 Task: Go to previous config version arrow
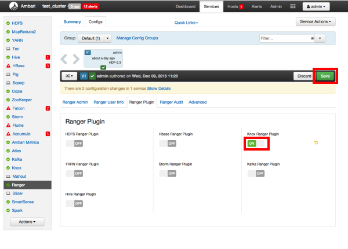64,59
